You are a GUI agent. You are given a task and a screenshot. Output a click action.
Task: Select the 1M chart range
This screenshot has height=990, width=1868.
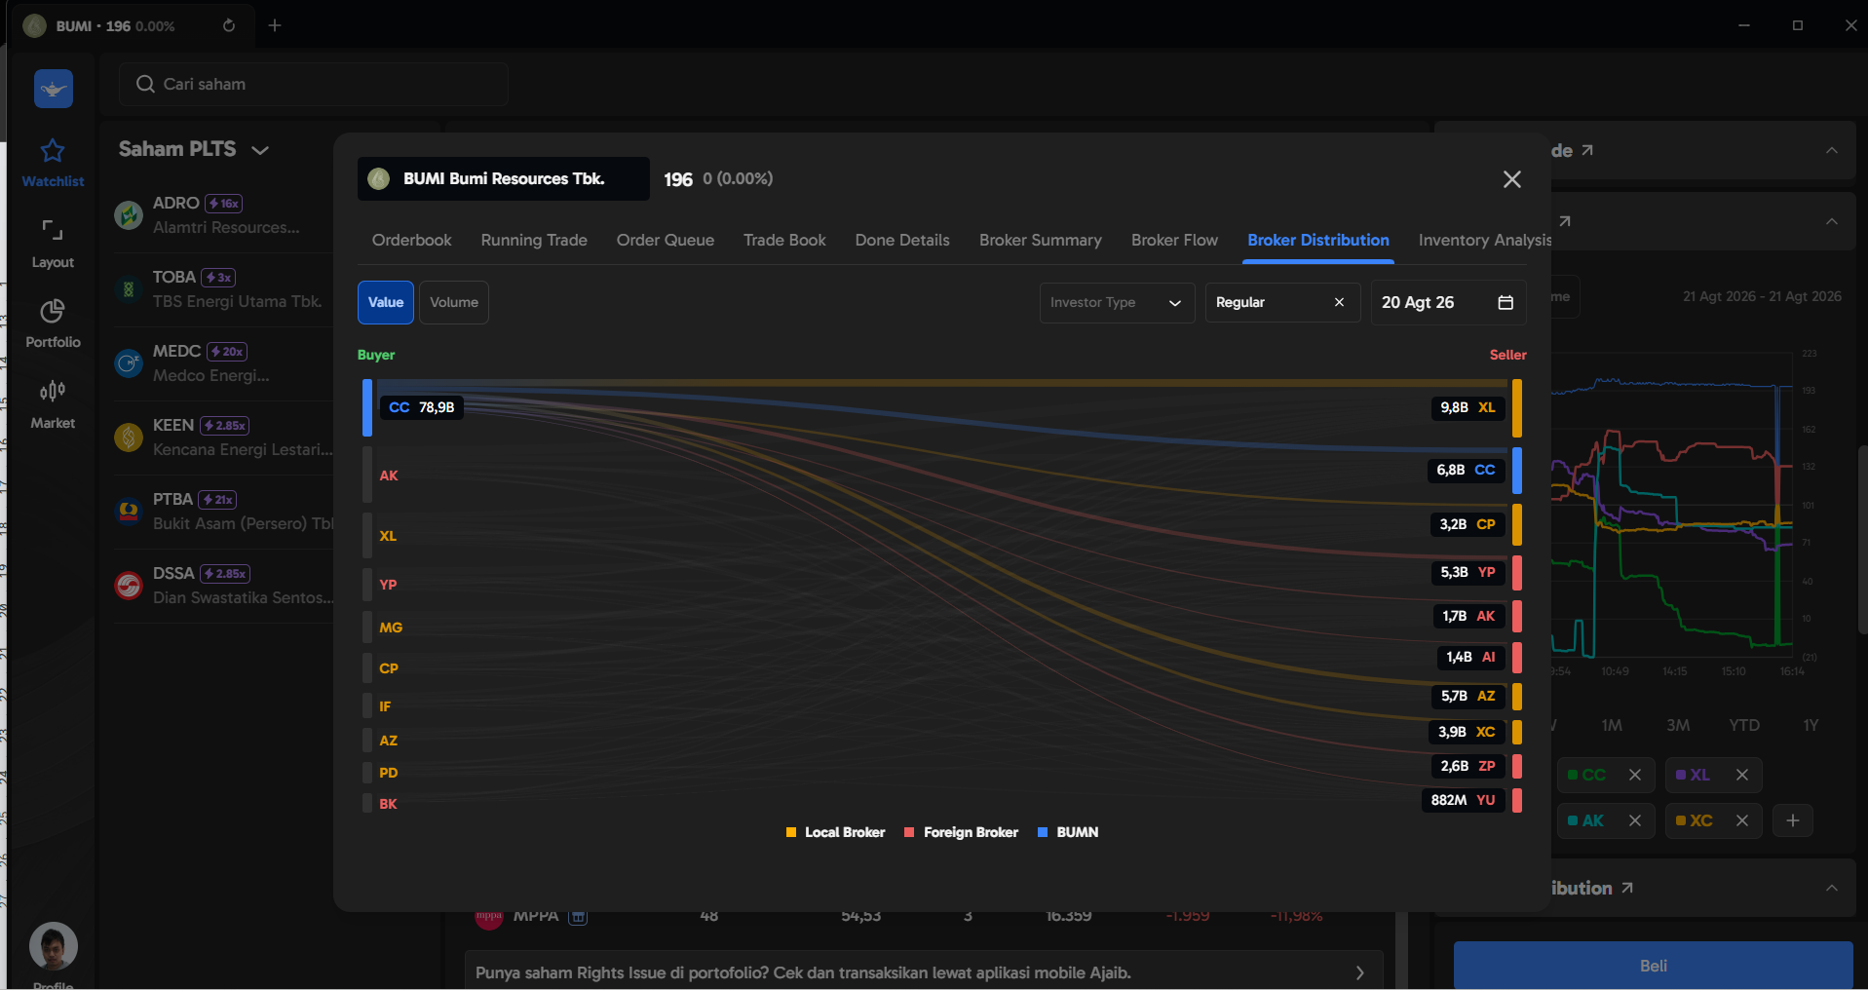[x=1612, y=725]
